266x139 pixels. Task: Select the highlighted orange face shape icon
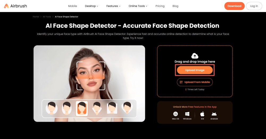click(x=82, y=108)
